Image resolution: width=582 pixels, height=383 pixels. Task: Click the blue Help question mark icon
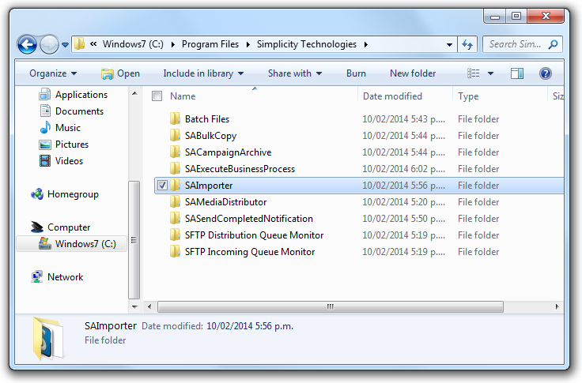546,73
